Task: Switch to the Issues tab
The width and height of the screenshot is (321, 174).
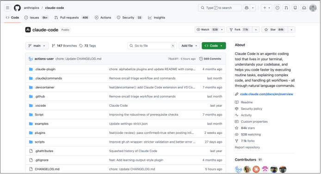Action: 36,18
